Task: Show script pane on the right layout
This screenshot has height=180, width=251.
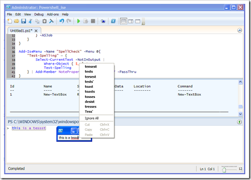Action: pyautogui.click(x=131, y=21)
